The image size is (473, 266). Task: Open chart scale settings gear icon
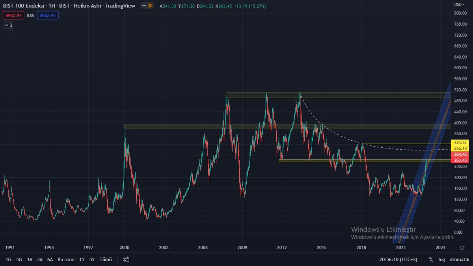click(462, 247)
